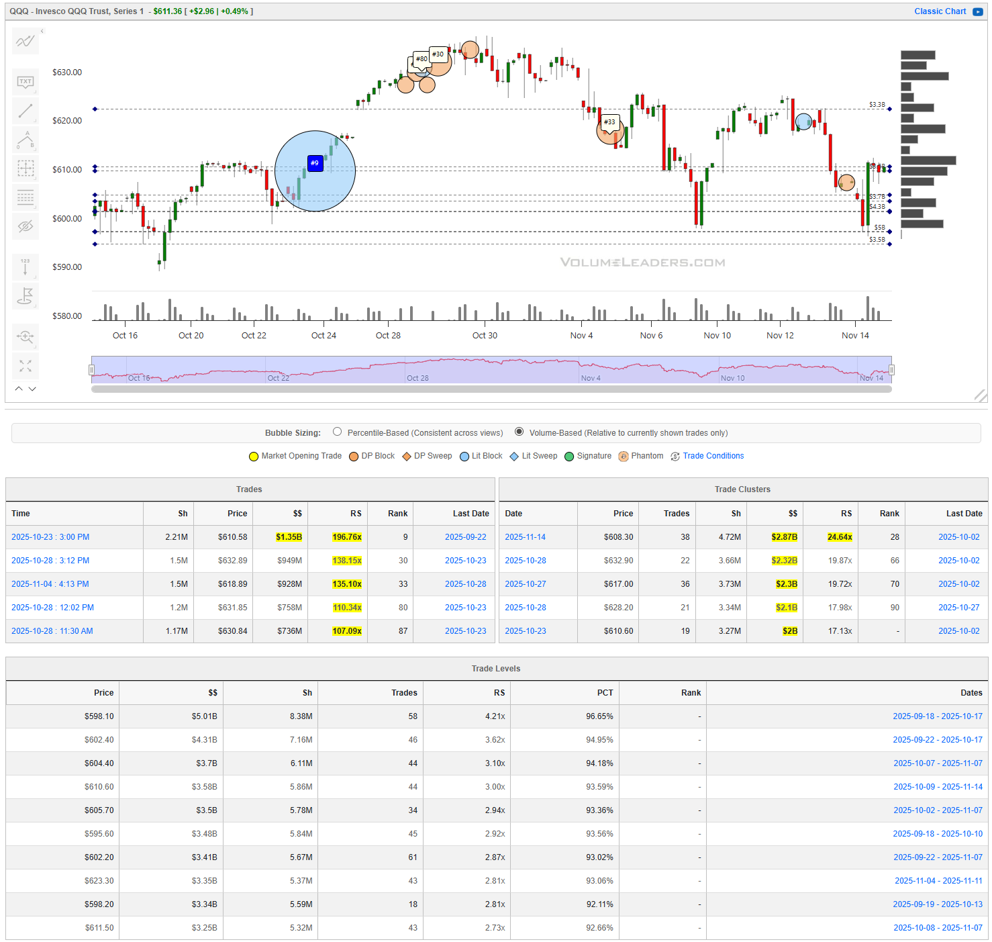Viewport: 992px width, 942px height.
Task: Toggle Signature in legend
Action: tap(588, 456)
